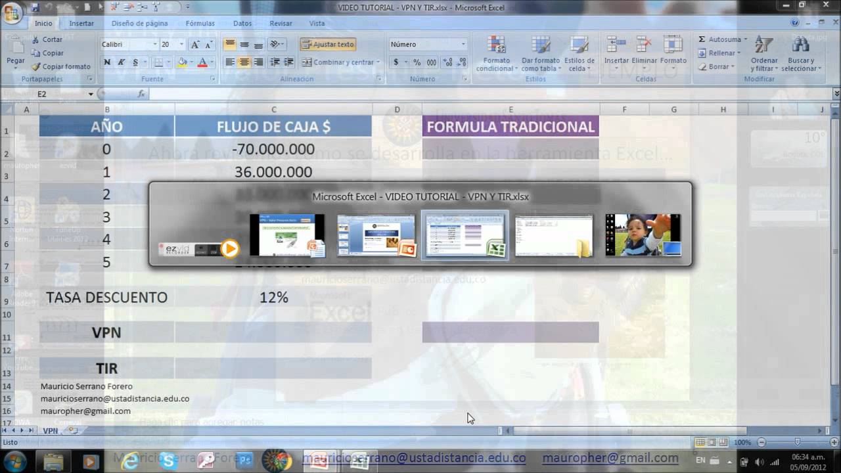Image resolution: width=841 pixels, height=473 pixels.
Task: Apply thousands separator 000 style
Action: click(432, 62)
